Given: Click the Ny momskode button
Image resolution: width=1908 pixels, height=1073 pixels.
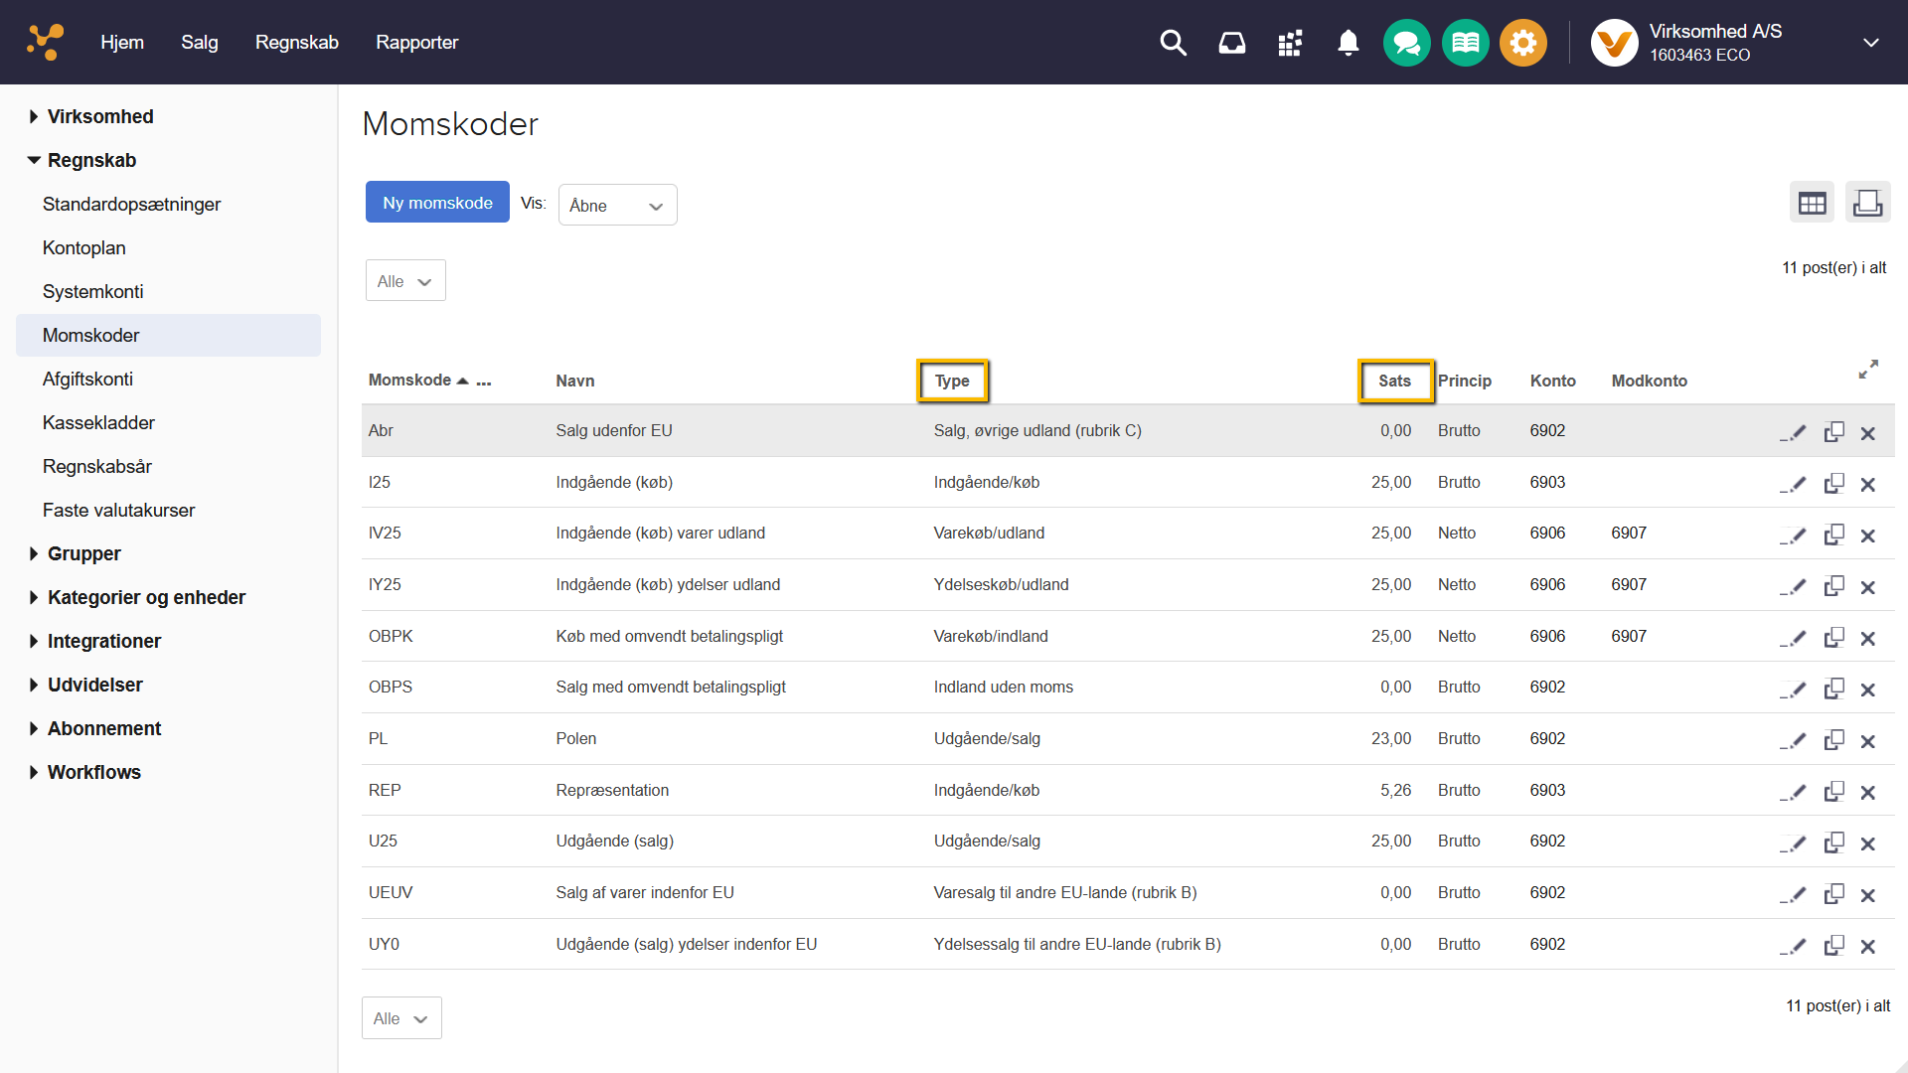Looking at the screenshot, I should (437, 203).
